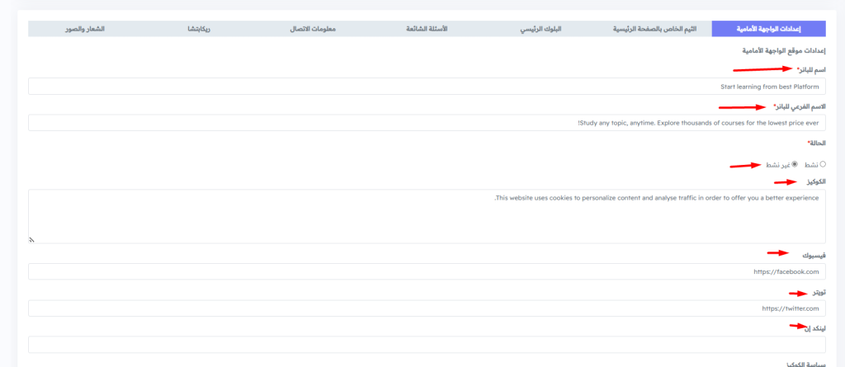Switch to الثيم الخاص بالصفحة الرئيسية tab
Image resolution: width=845 pixels, height=367 pixels.
654,29
